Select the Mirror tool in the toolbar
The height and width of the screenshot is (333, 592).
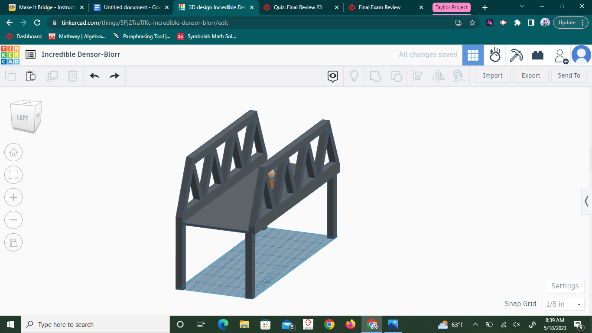click(x=438, y=76)
